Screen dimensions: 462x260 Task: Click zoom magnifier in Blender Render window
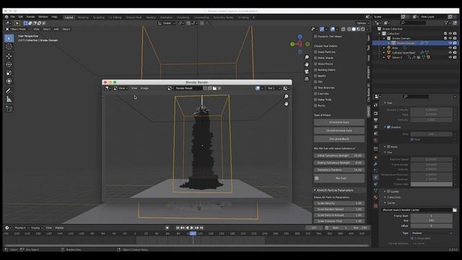pyautogui.click(x=286, y=96)
